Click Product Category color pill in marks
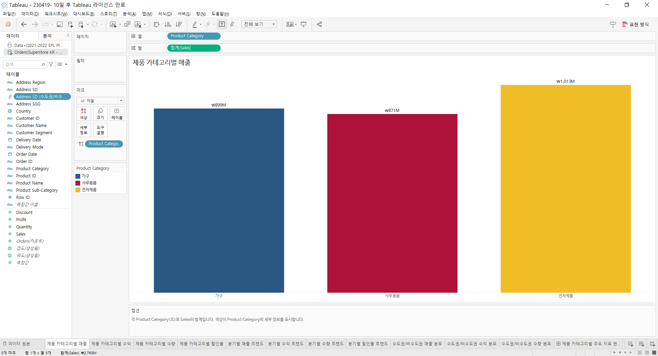Screen dimensions: 658x356 click(104, 144)
